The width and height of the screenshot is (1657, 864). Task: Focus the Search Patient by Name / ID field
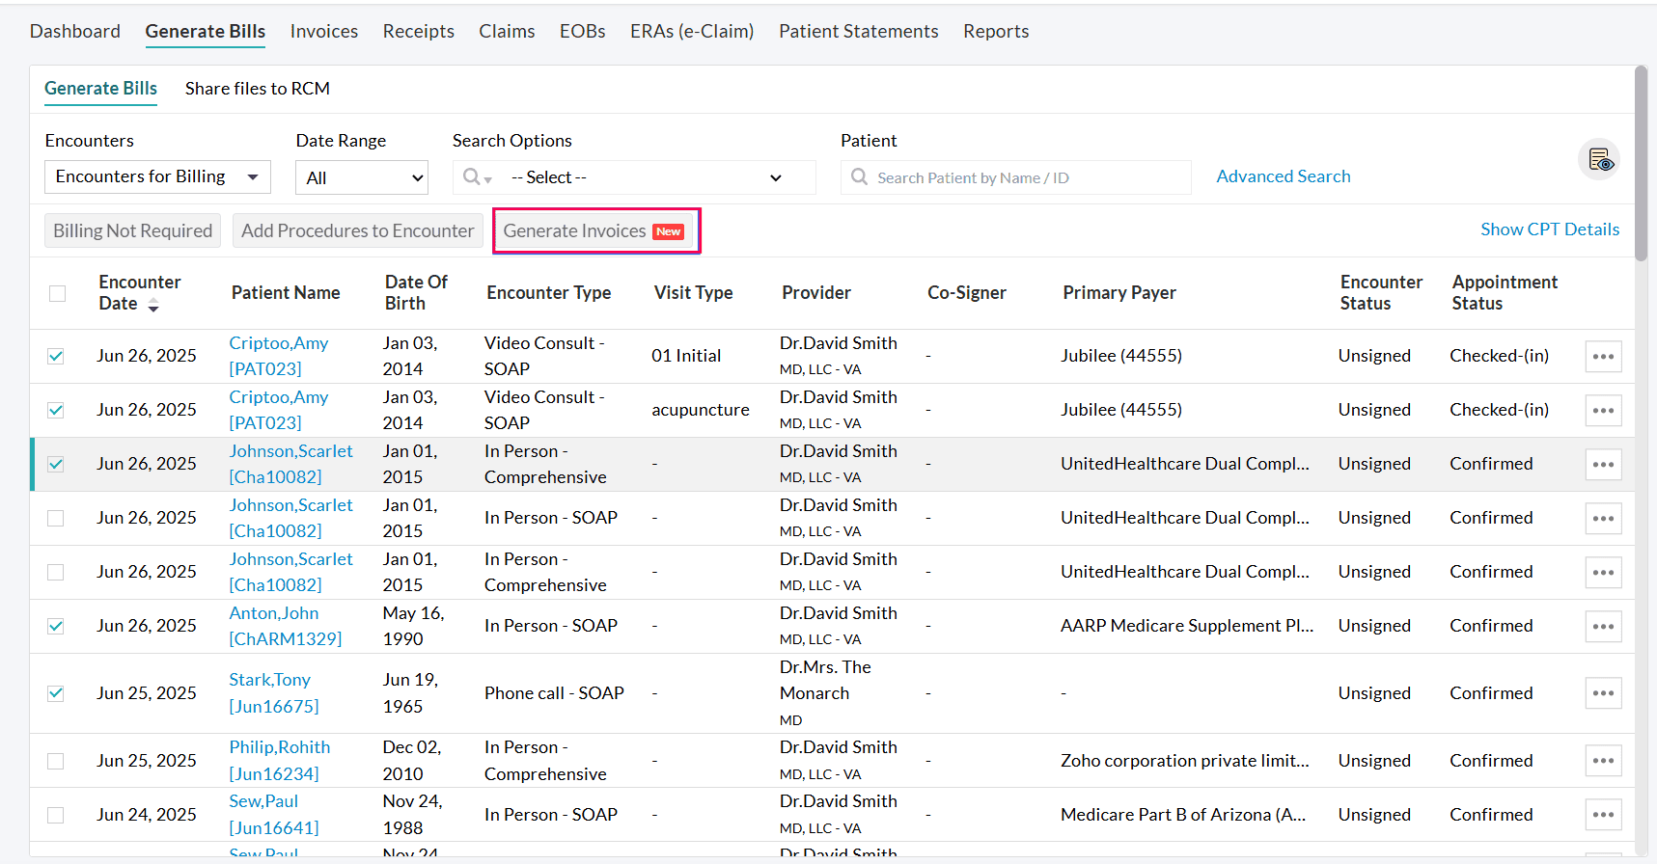[1016, 177]
